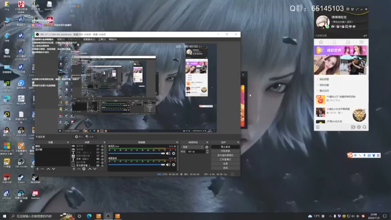Open 视图(V) menu in OBS
391x220 pixels.
61,40
